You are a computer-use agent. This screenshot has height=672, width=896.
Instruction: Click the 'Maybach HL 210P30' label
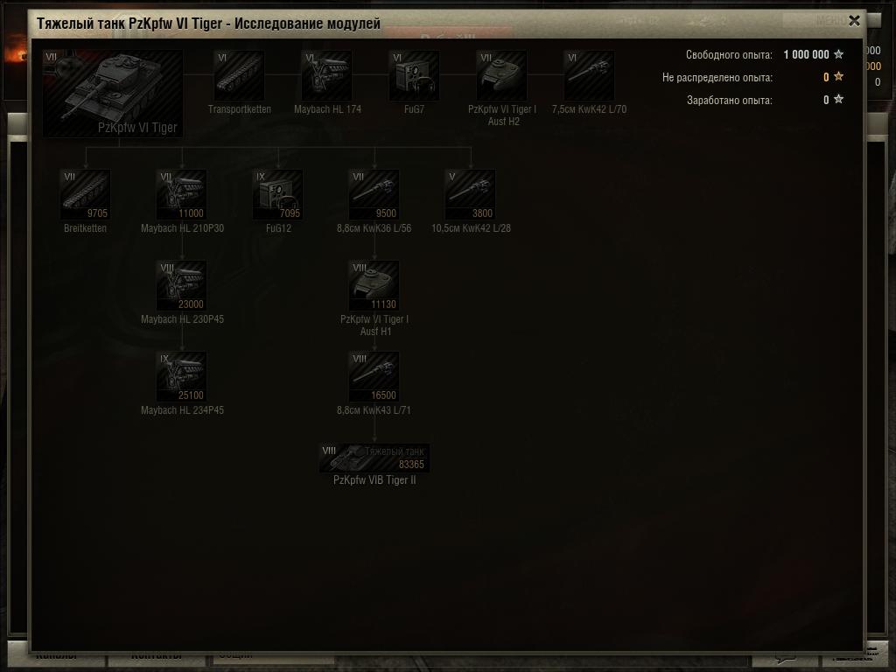(182, 228)
